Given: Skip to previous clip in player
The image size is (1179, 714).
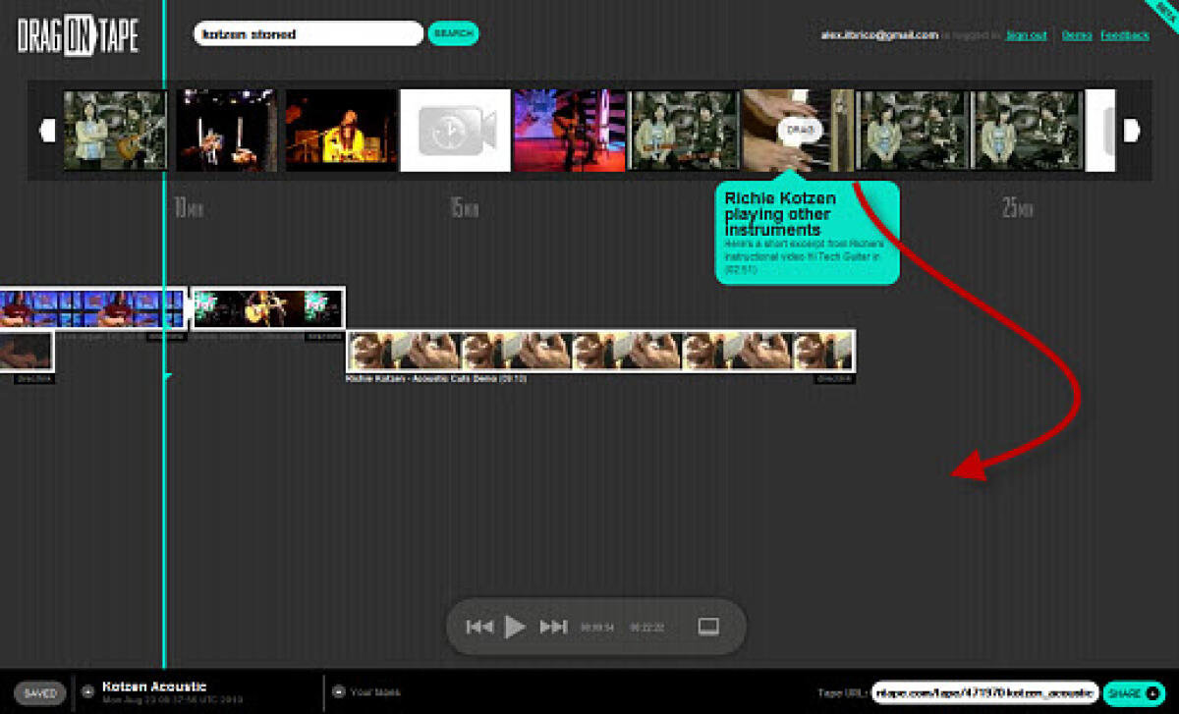Looking at the screenshot, I should point(479,627).
